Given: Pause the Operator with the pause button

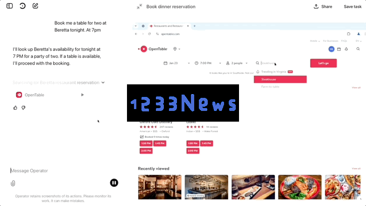Looking at the screenshot, I should point(114,183).
